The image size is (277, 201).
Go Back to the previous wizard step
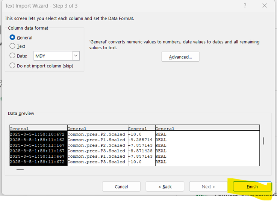[165, 186]
